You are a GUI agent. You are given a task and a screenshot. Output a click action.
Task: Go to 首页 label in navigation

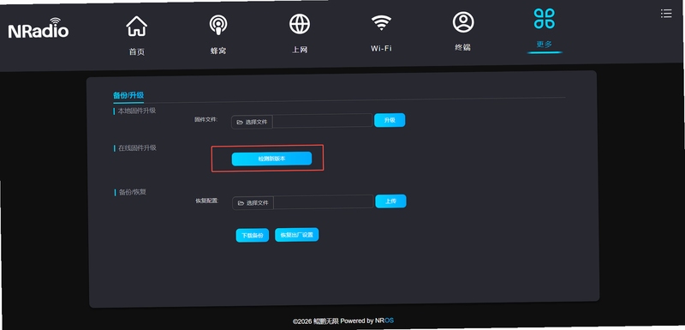[x=137, y=52]
